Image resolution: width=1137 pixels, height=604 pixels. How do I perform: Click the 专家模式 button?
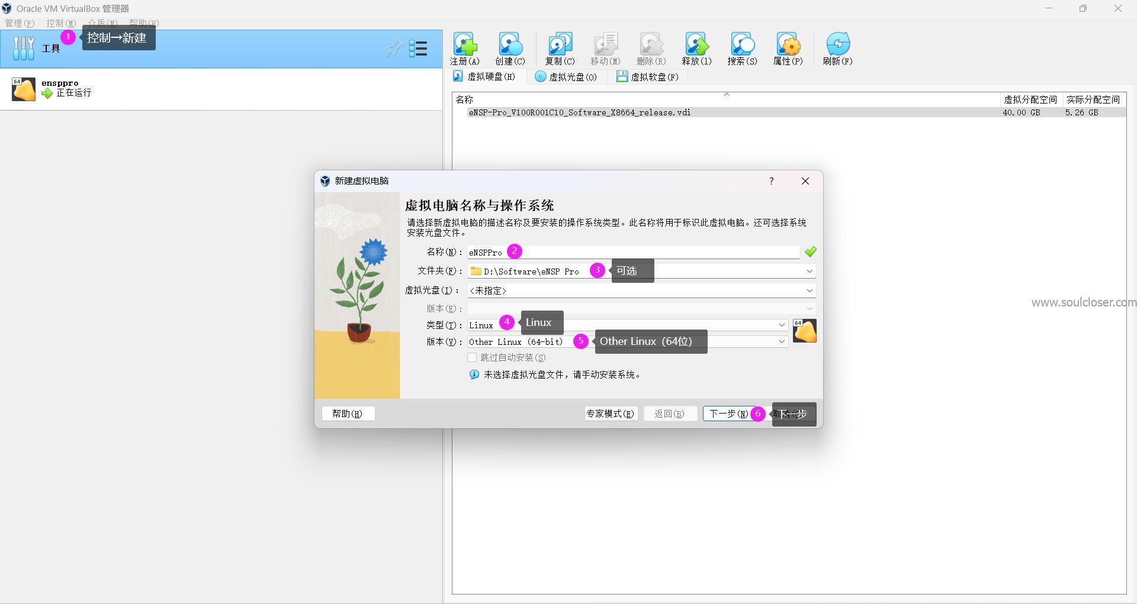tap(611, 414)
